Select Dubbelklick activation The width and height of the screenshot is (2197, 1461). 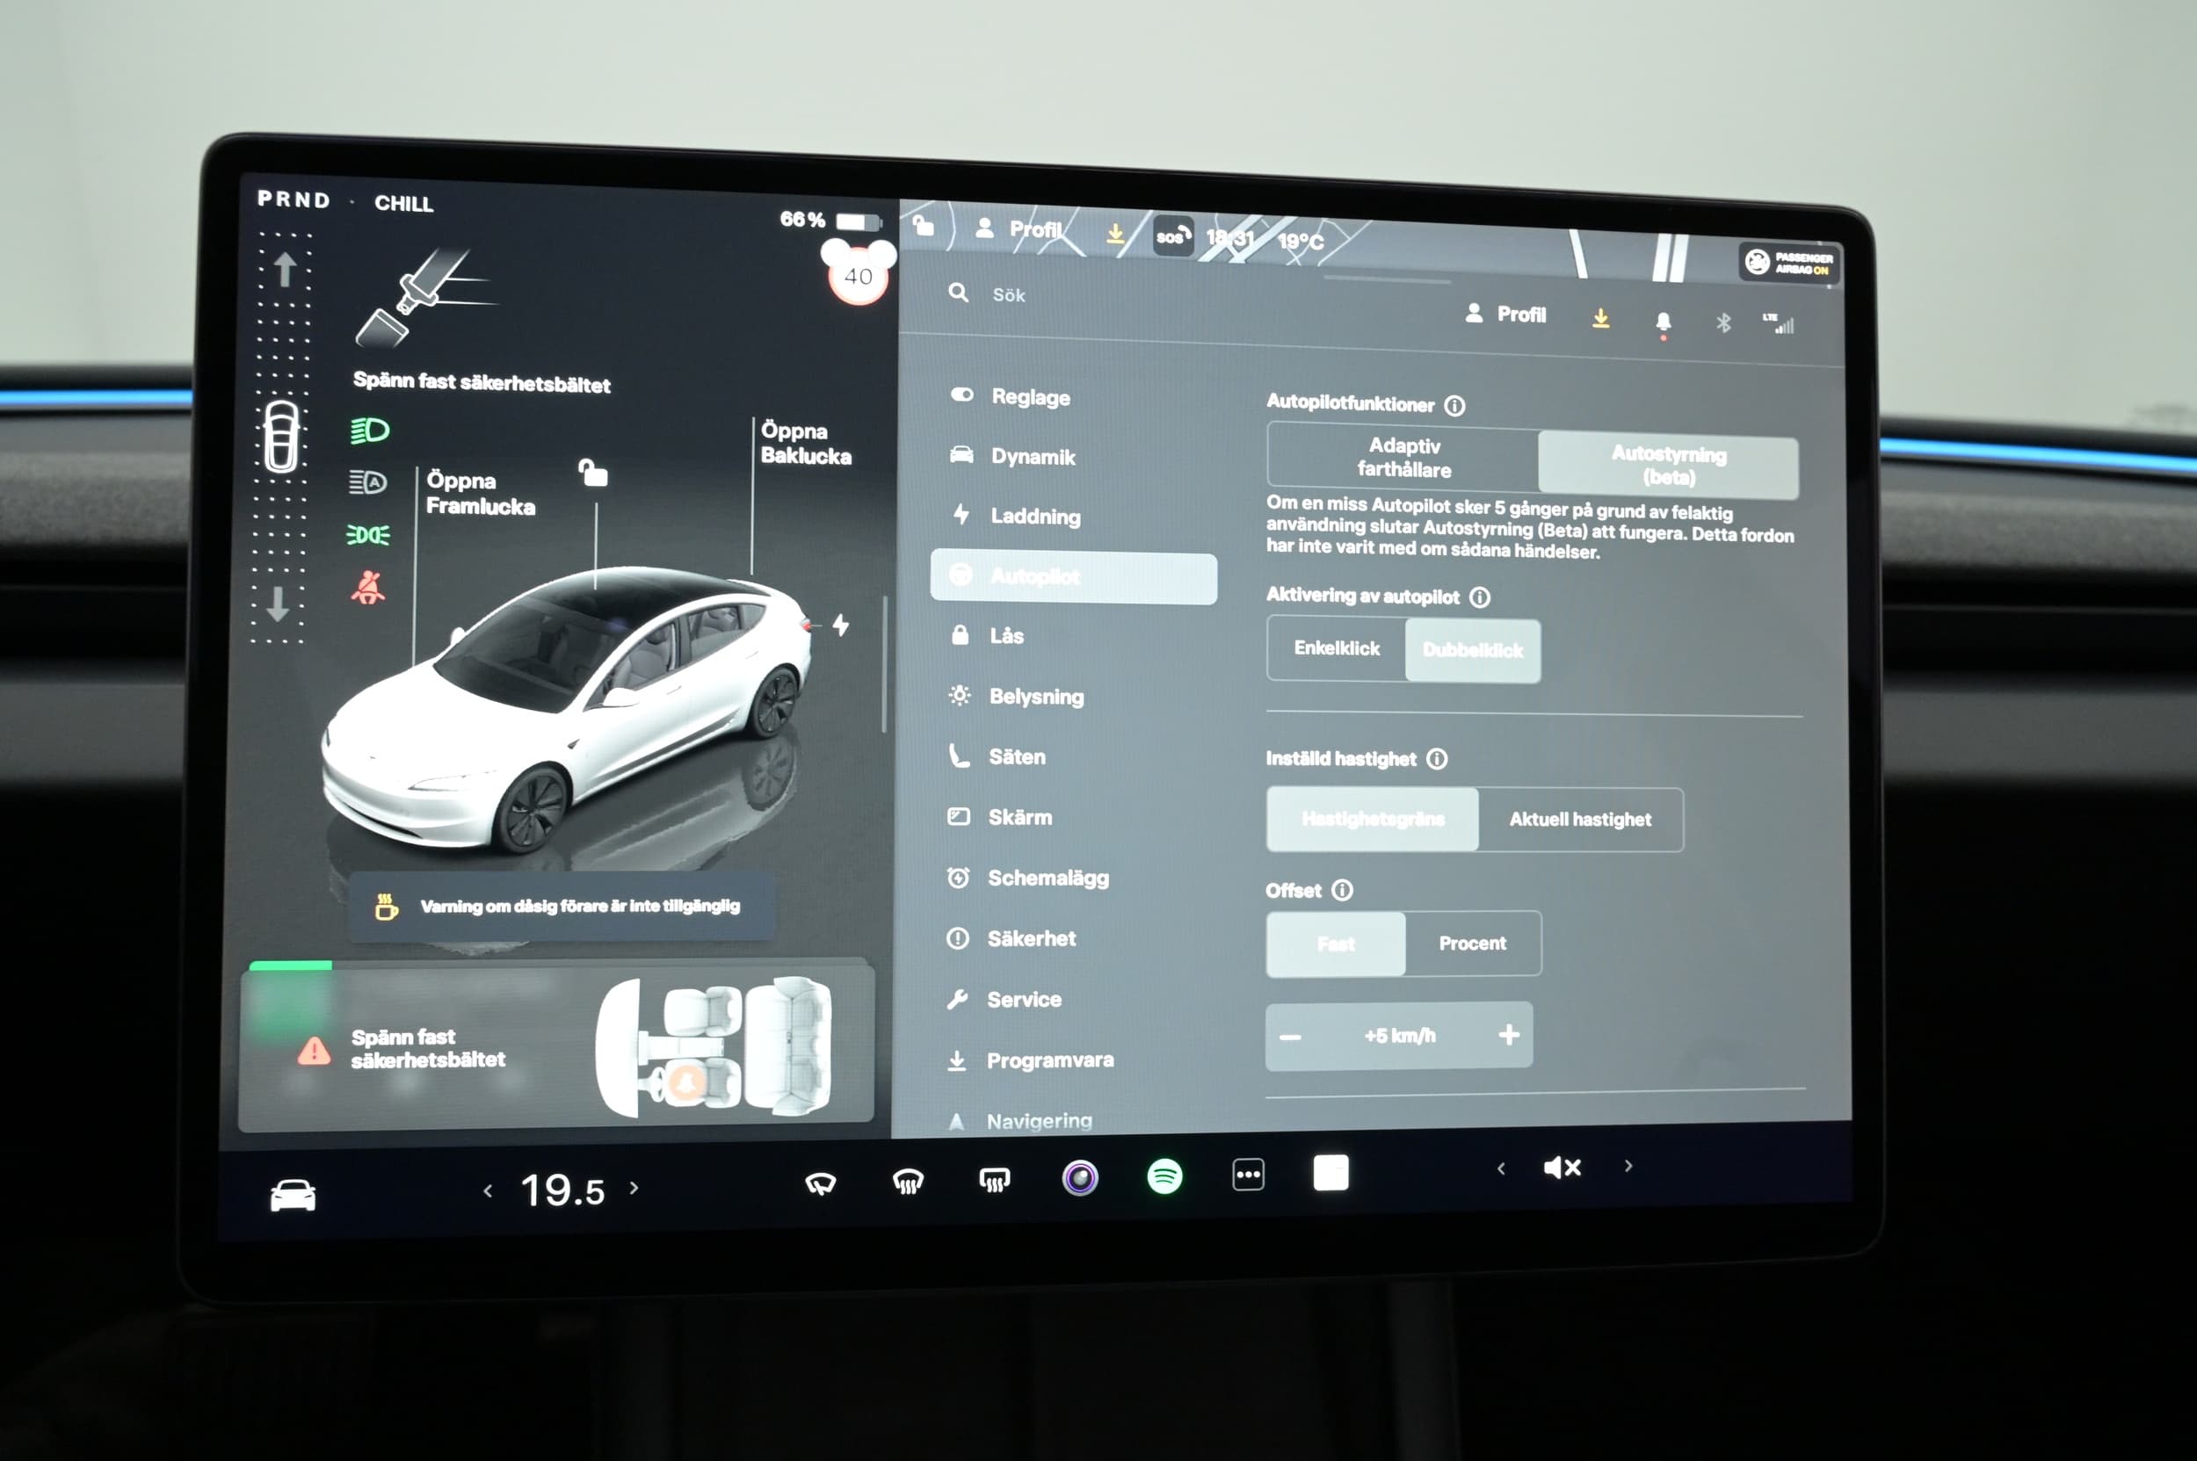tap(1473, 649)
